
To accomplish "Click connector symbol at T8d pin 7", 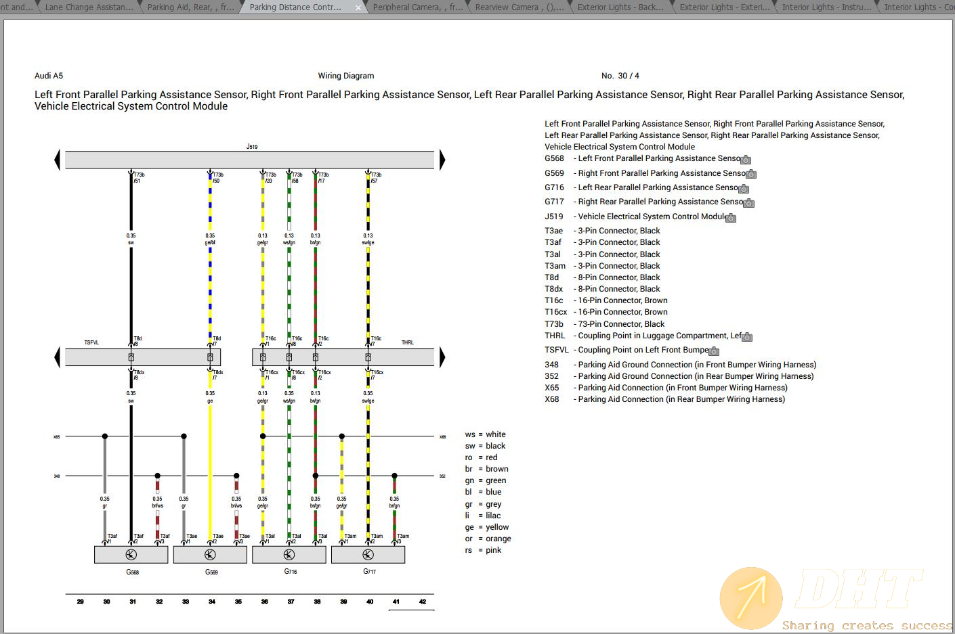I will click(x=210, y=357).
